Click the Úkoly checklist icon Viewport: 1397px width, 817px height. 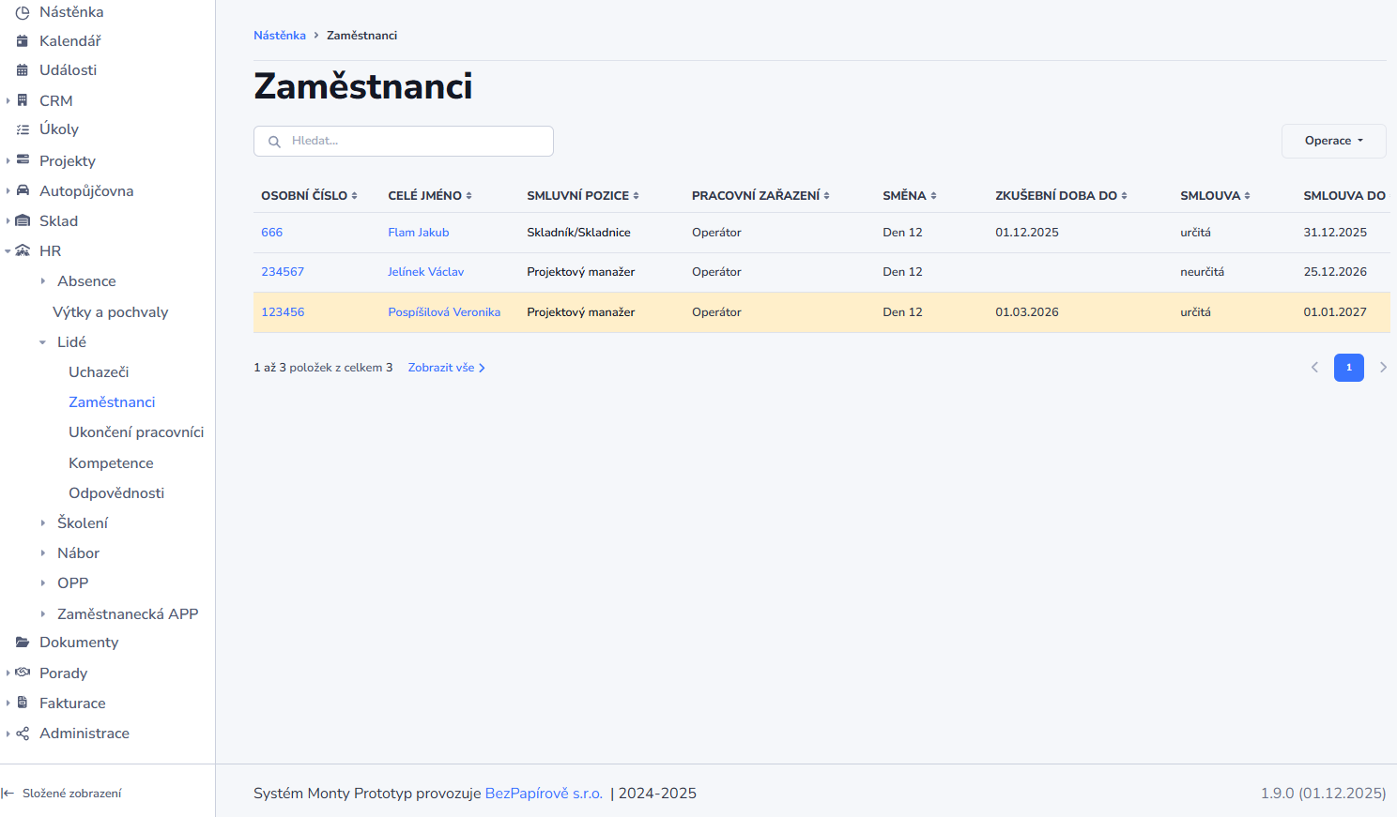(23, 129)
